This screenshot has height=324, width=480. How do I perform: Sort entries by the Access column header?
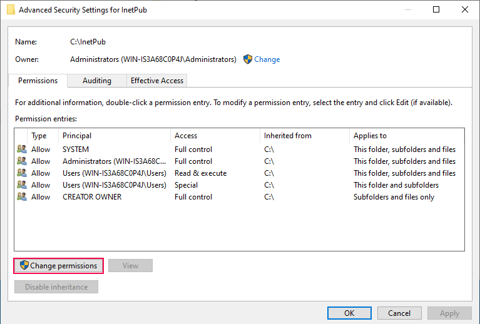coord(215,136)
